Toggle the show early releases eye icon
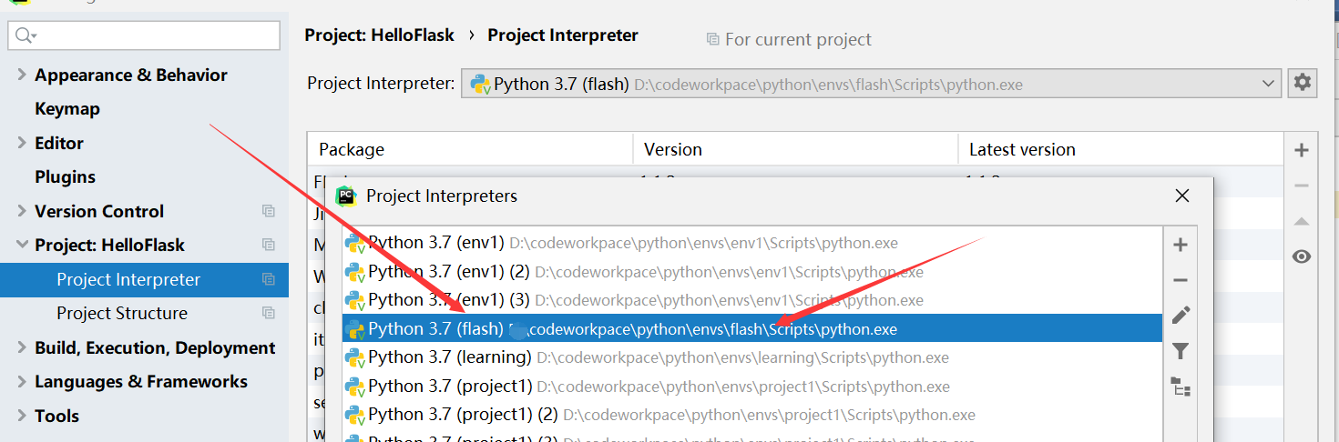Viewport: 1339px width, 442px height. pyautogui.click(x=1302, y=256)
